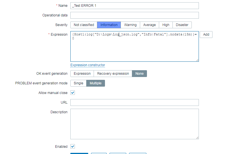Pick the High severity option

(166, 25)
